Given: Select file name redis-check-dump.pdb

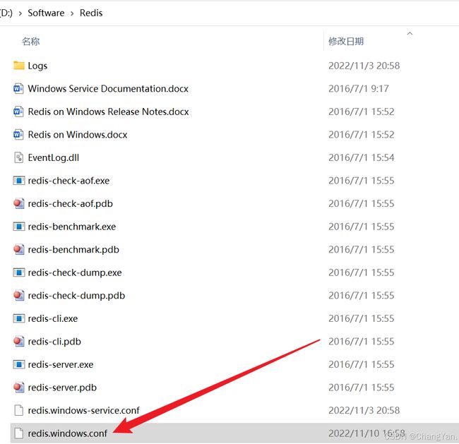Looking at the screenshot, I should tap(76, 296).
